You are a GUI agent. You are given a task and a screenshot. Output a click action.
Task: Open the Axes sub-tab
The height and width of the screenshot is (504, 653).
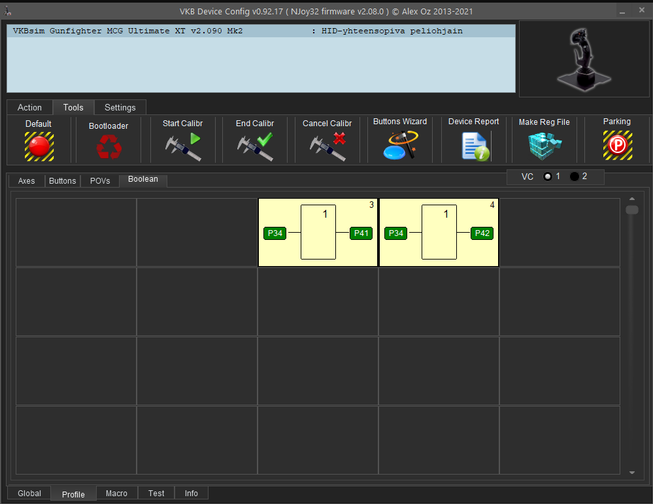point(26,181)
